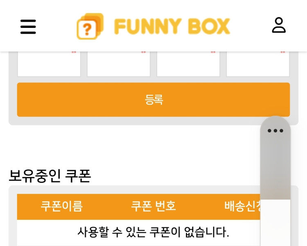Select the 쿠폰 번호 column header

coord(153,206)
